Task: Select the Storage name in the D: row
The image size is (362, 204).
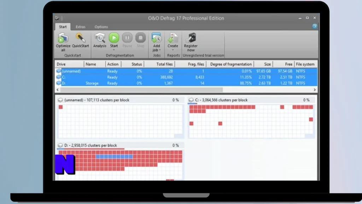Action: point(92,83)
